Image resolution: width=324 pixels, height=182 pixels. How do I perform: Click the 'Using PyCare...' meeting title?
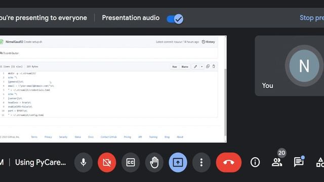(x=40, y=163)
